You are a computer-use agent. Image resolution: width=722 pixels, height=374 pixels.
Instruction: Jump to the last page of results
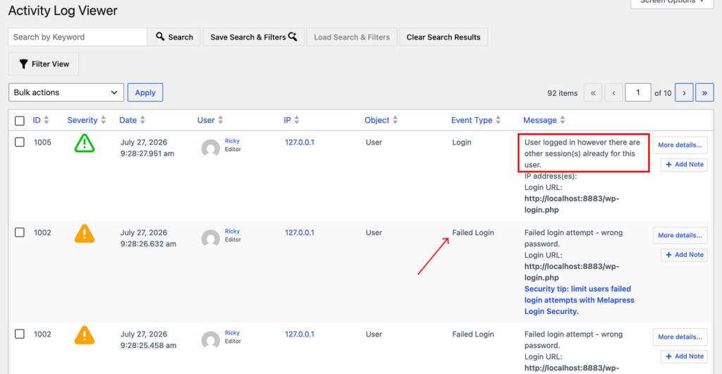tap(704, 92)
